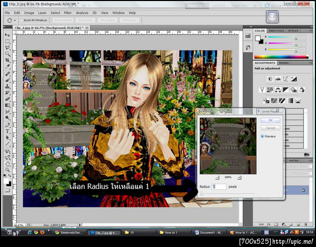This screenshot has height=247, width=316.
Task: Add a Threshold adjustment
Action: pos(282,101)
